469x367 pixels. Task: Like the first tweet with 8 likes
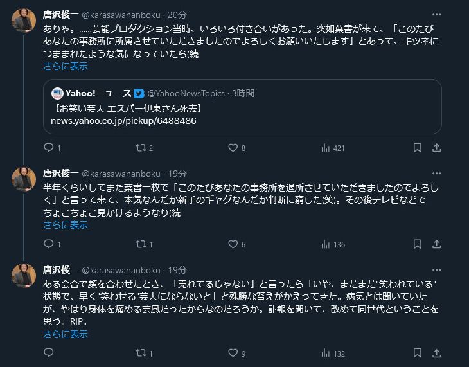pos(233,148)
